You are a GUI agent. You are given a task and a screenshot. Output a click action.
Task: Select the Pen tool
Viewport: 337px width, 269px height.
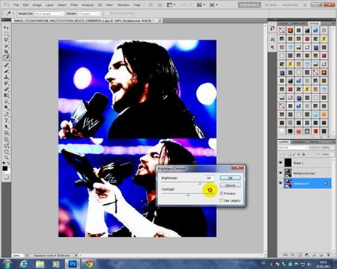click(x=6, y=114)
